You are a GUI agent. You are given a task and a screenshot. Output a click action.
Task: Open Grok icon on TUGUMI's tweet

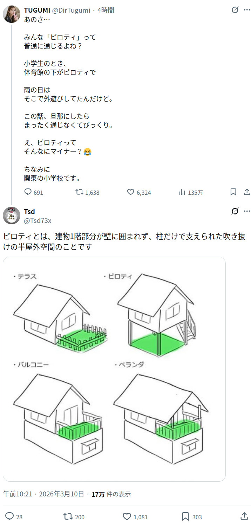[235, 10]
